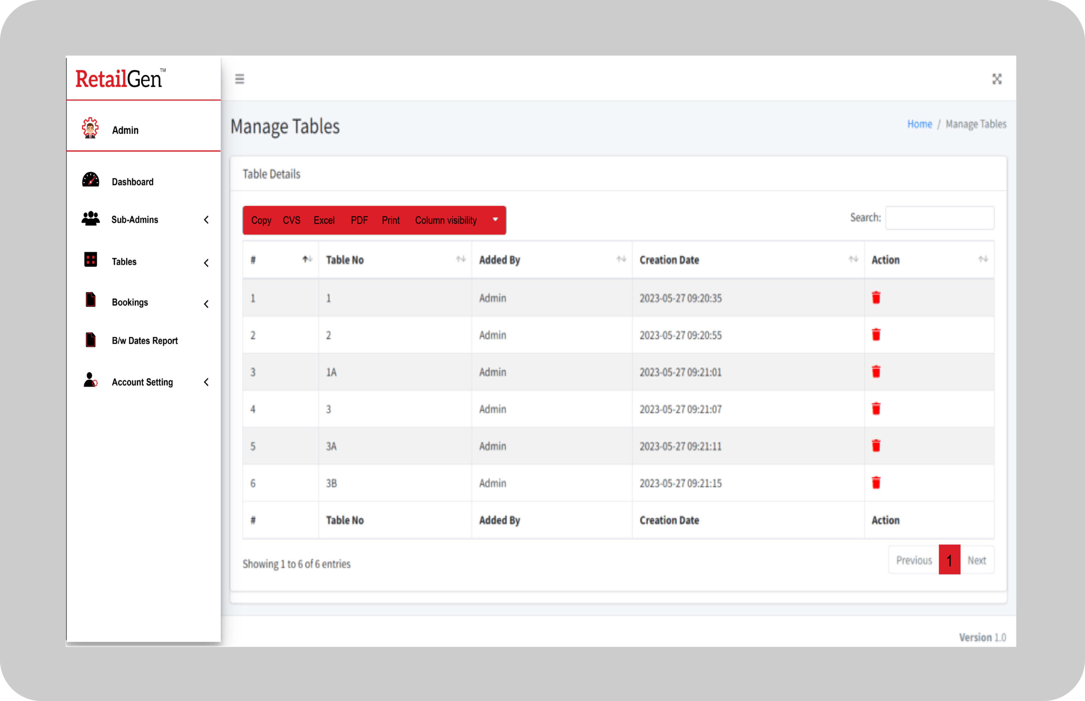Screen dimensions: 1085x701
Task: Click the Dashboard gauge icon
Action: click(91, 180)
